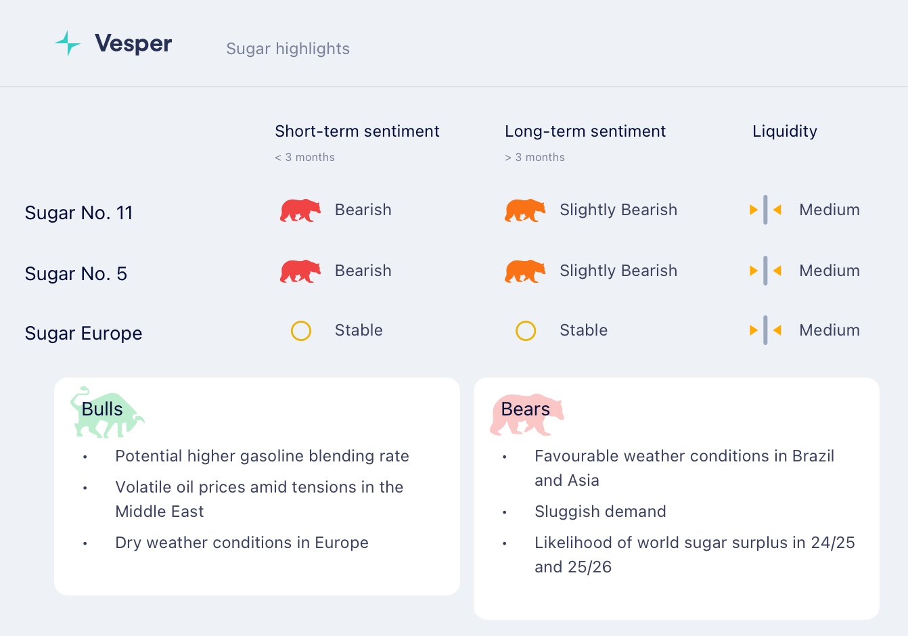Click the Short-term sentiment column header

click(357, 131)
